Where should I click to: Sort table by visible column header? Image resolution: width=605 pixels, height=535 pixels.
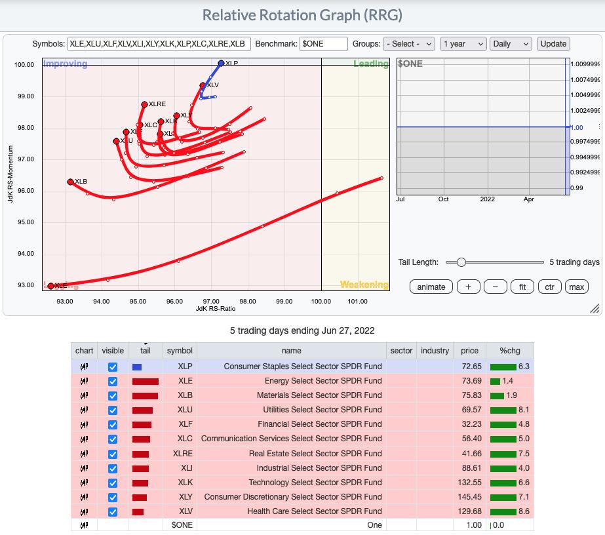pos(113,351)
